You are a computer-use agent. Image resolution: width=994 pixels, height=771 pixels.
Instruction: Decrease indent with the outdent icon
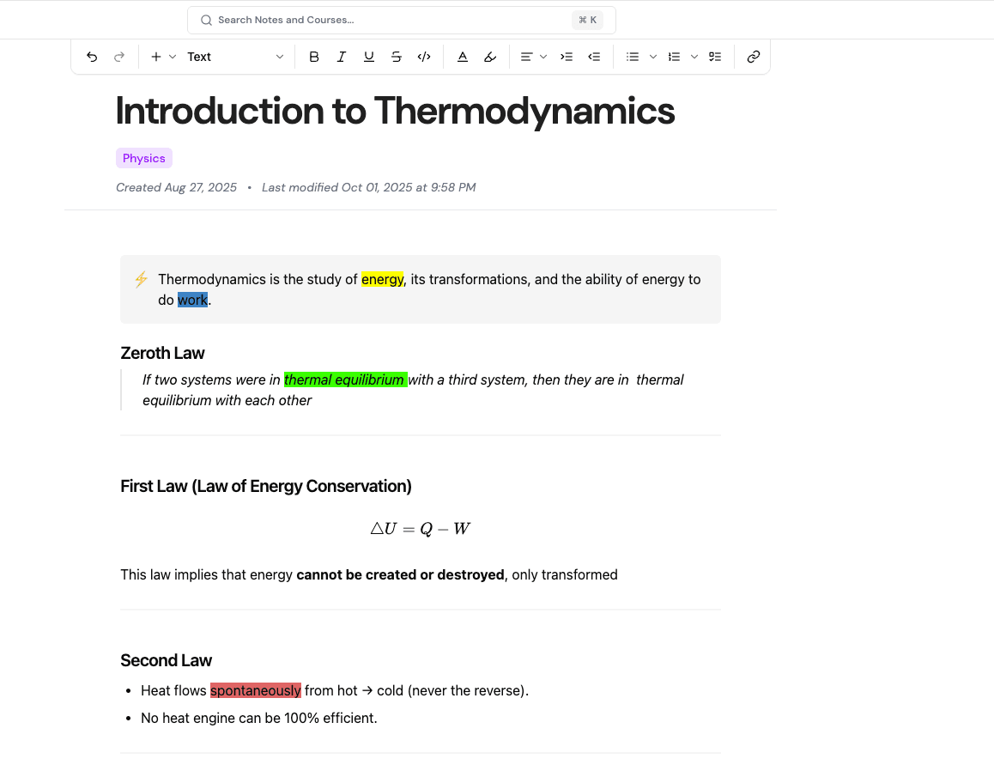pos(594,57)
